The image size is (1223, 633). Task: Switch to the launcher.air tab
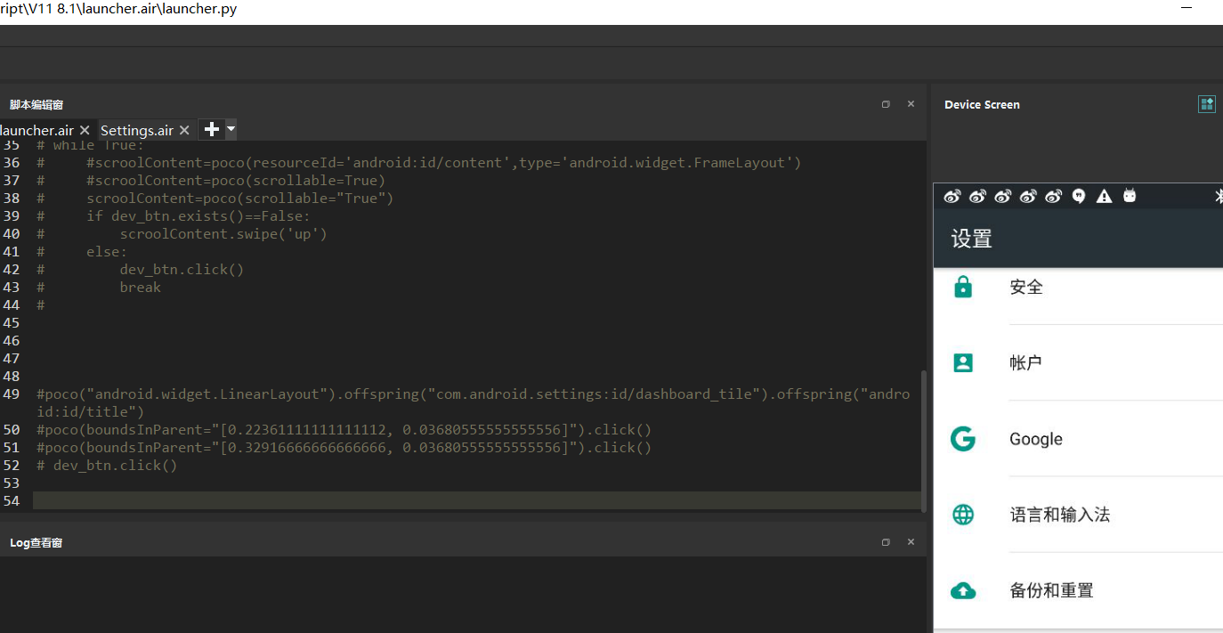coord(37,130)
